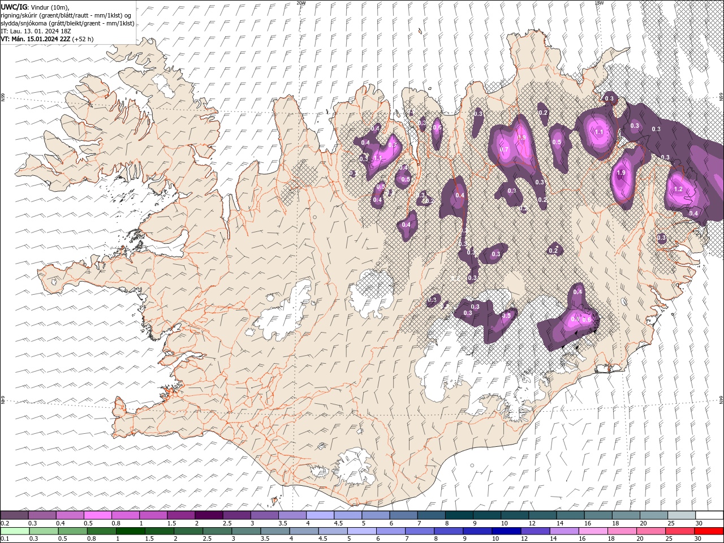Screen dimensions: 724x543
Task: Click the deep blue 10 rain scale swatch
Action: tap(506, 531)
